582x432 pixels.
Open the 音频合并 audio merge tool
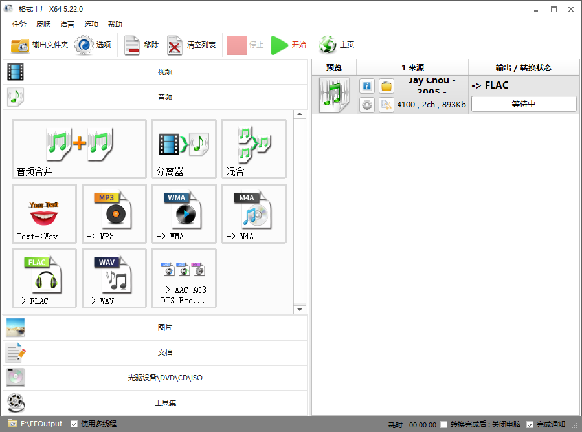[78, 149]
